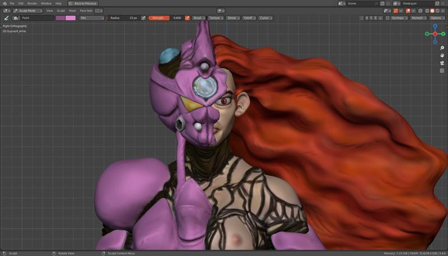Open the Window menu

pos(46,3)
